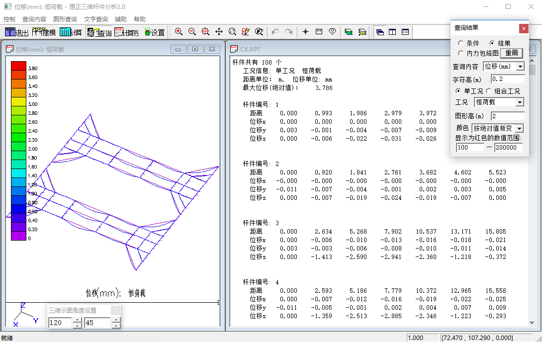Select the 条件 radio button
This screenshot has width=542, height=342.
(x=460, y=43)
